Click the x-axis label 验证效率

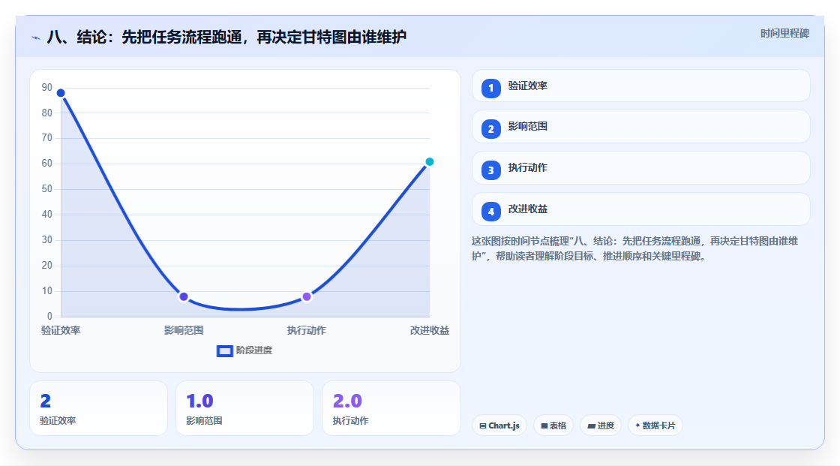61,330
